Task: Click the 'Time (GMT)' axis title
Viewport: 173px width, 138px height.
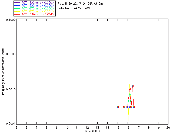Action: pos(92,131)
